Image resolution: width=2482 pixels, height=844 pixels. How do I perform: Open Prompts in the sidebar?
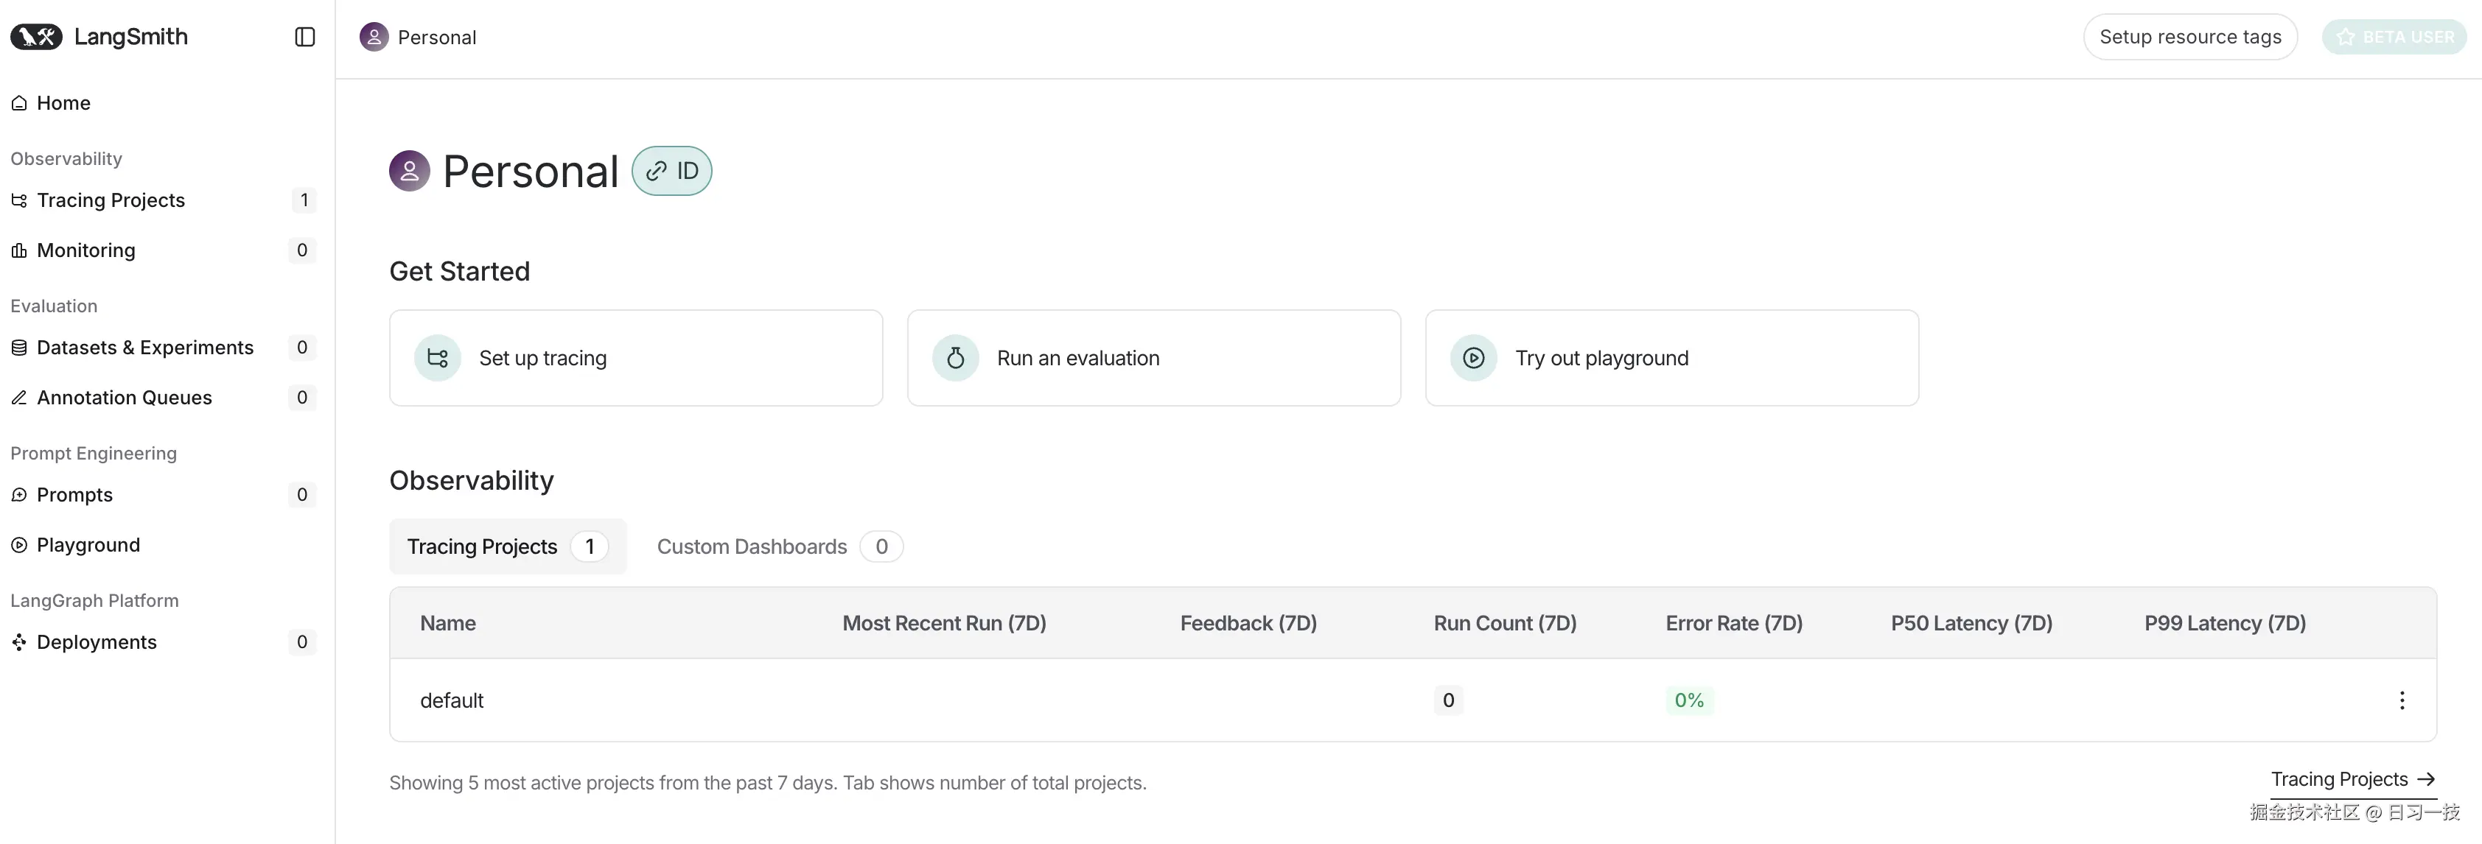click(x=163, y=495)
